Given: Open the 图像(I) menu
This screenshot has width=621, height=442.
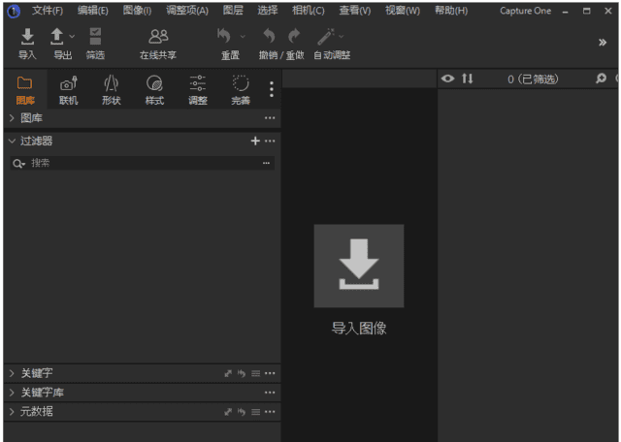Looking at the screenshot, I should click(137, 11).
